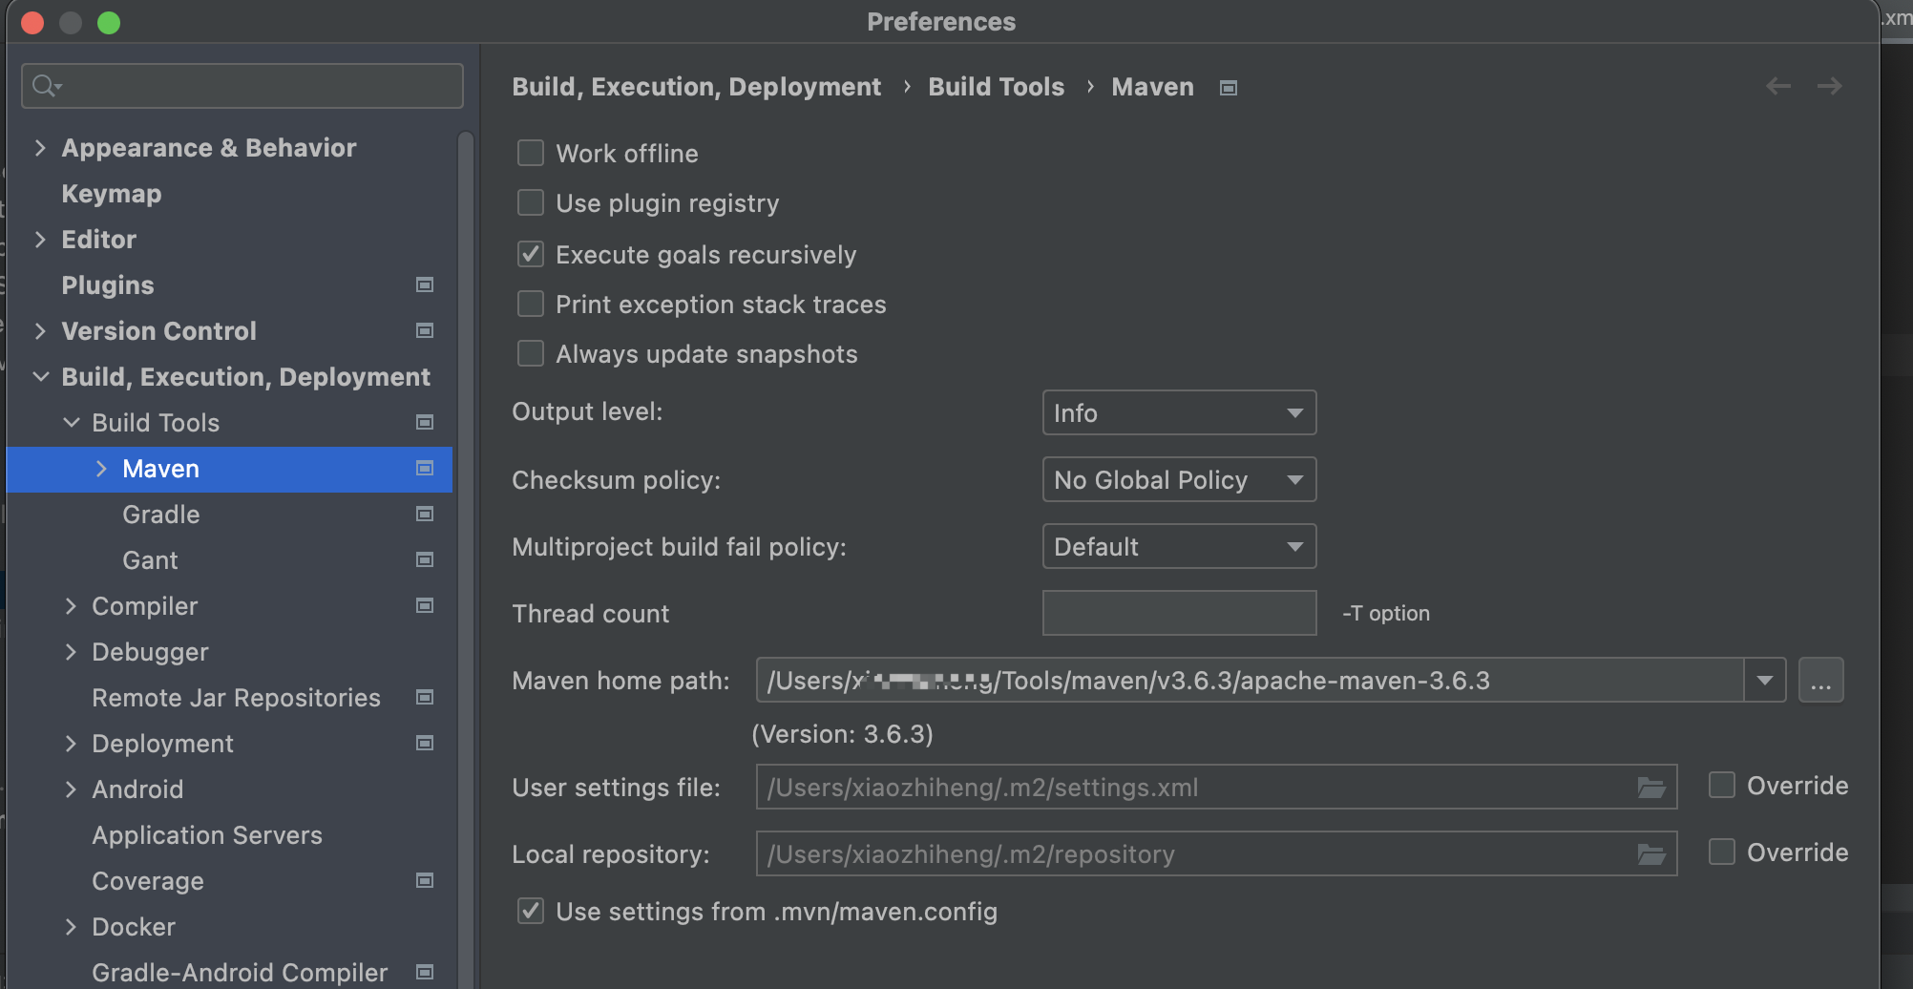Viewport: 1913px width, 989px height.
Task: Click Build, Execution, Deployment breadcrumb
Action: (x=696, y=87)
